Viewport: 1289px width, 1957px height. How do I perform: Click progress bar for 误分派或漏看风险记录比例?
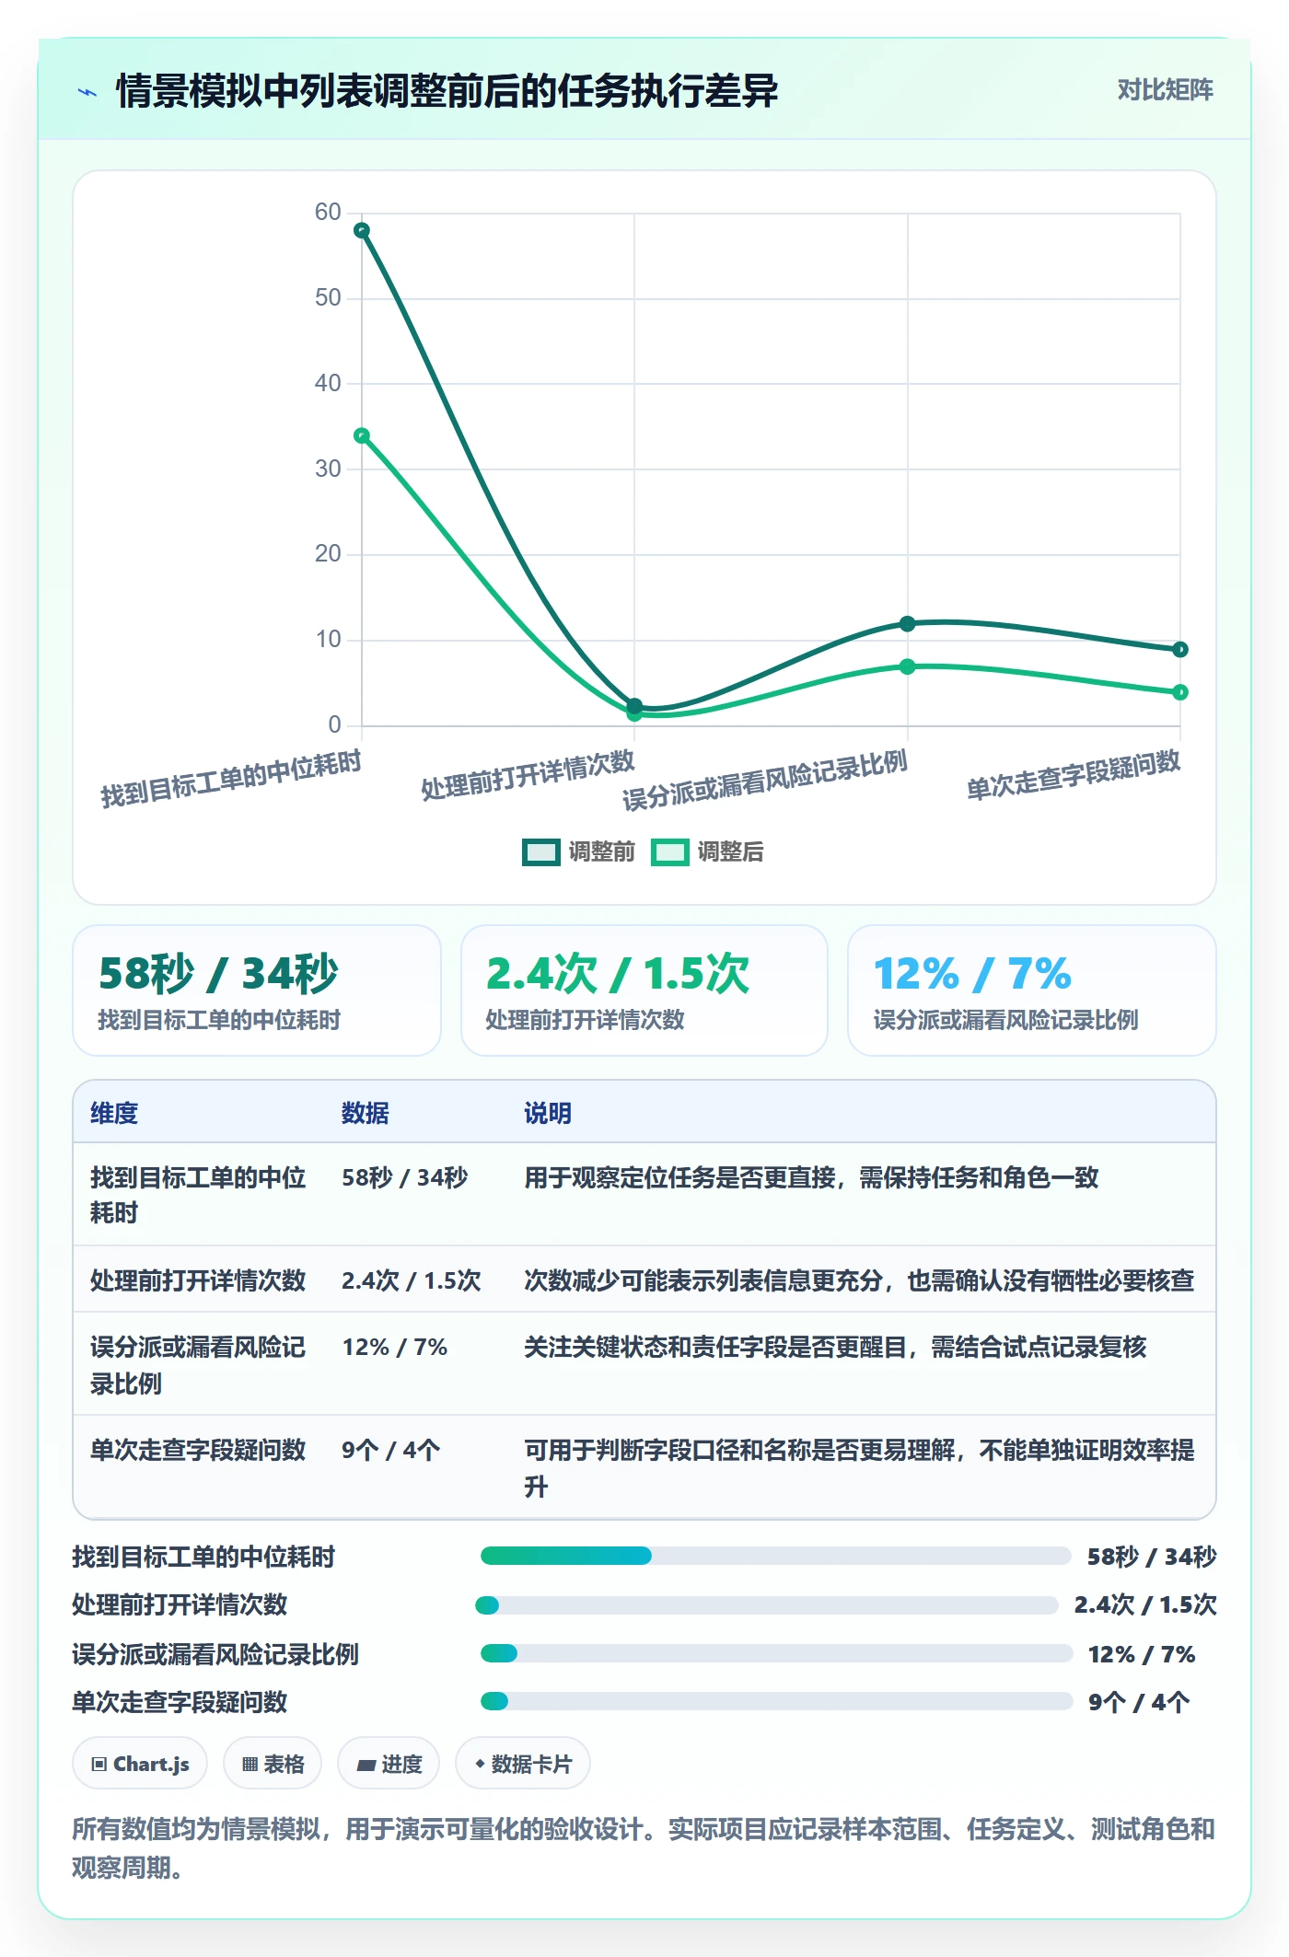pos(776,1653)
